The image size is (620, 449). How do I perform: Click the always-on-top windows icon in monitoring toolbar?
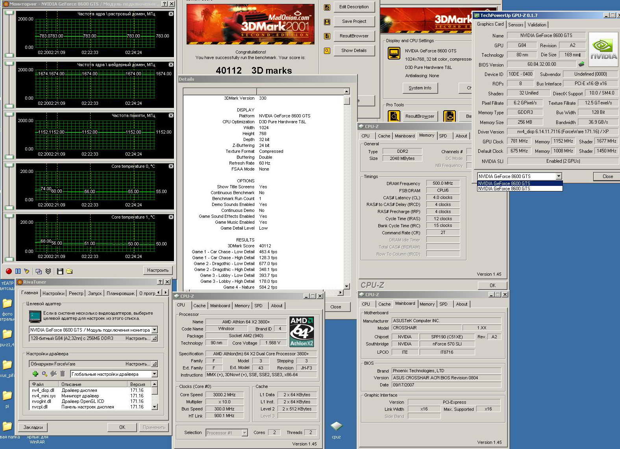click(x=39, y=271)
